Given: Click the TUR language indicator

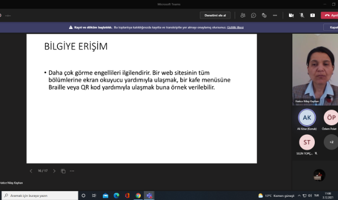Looking at the screenshot, I should click(x=316, y=195).
